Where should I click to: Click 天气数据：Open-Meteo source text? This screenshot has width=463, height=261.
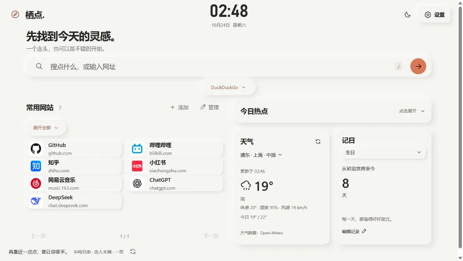pyautogui.click(x=262, y=233)
